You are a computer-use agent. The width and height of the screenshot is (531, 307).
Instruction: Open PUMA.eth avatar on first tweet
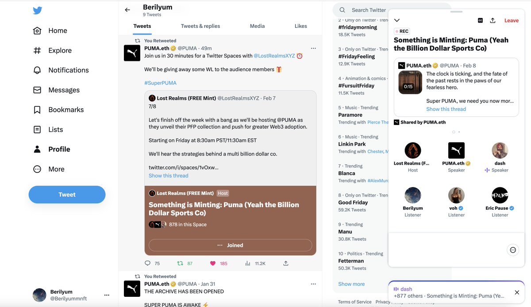[132, 53]
